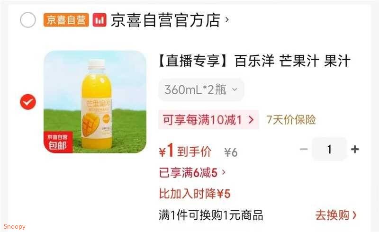Click the red chart store icon
The image size is (379, 232).
pos(99,20)
